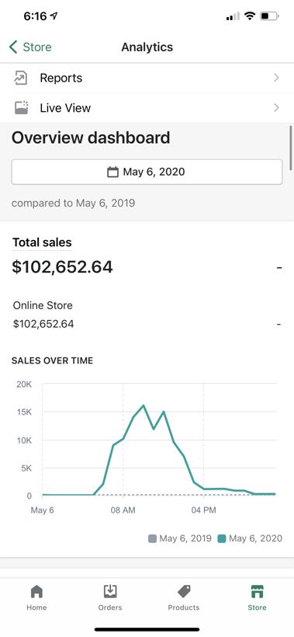Tap the 04 PM axis label
294x637 pixels.
click(x=203, y=510)
